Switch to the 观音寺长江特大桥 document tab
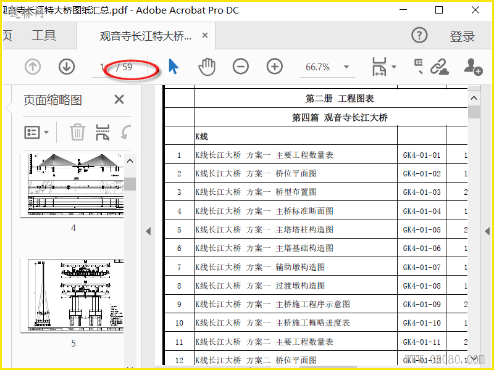 [145, 36]
